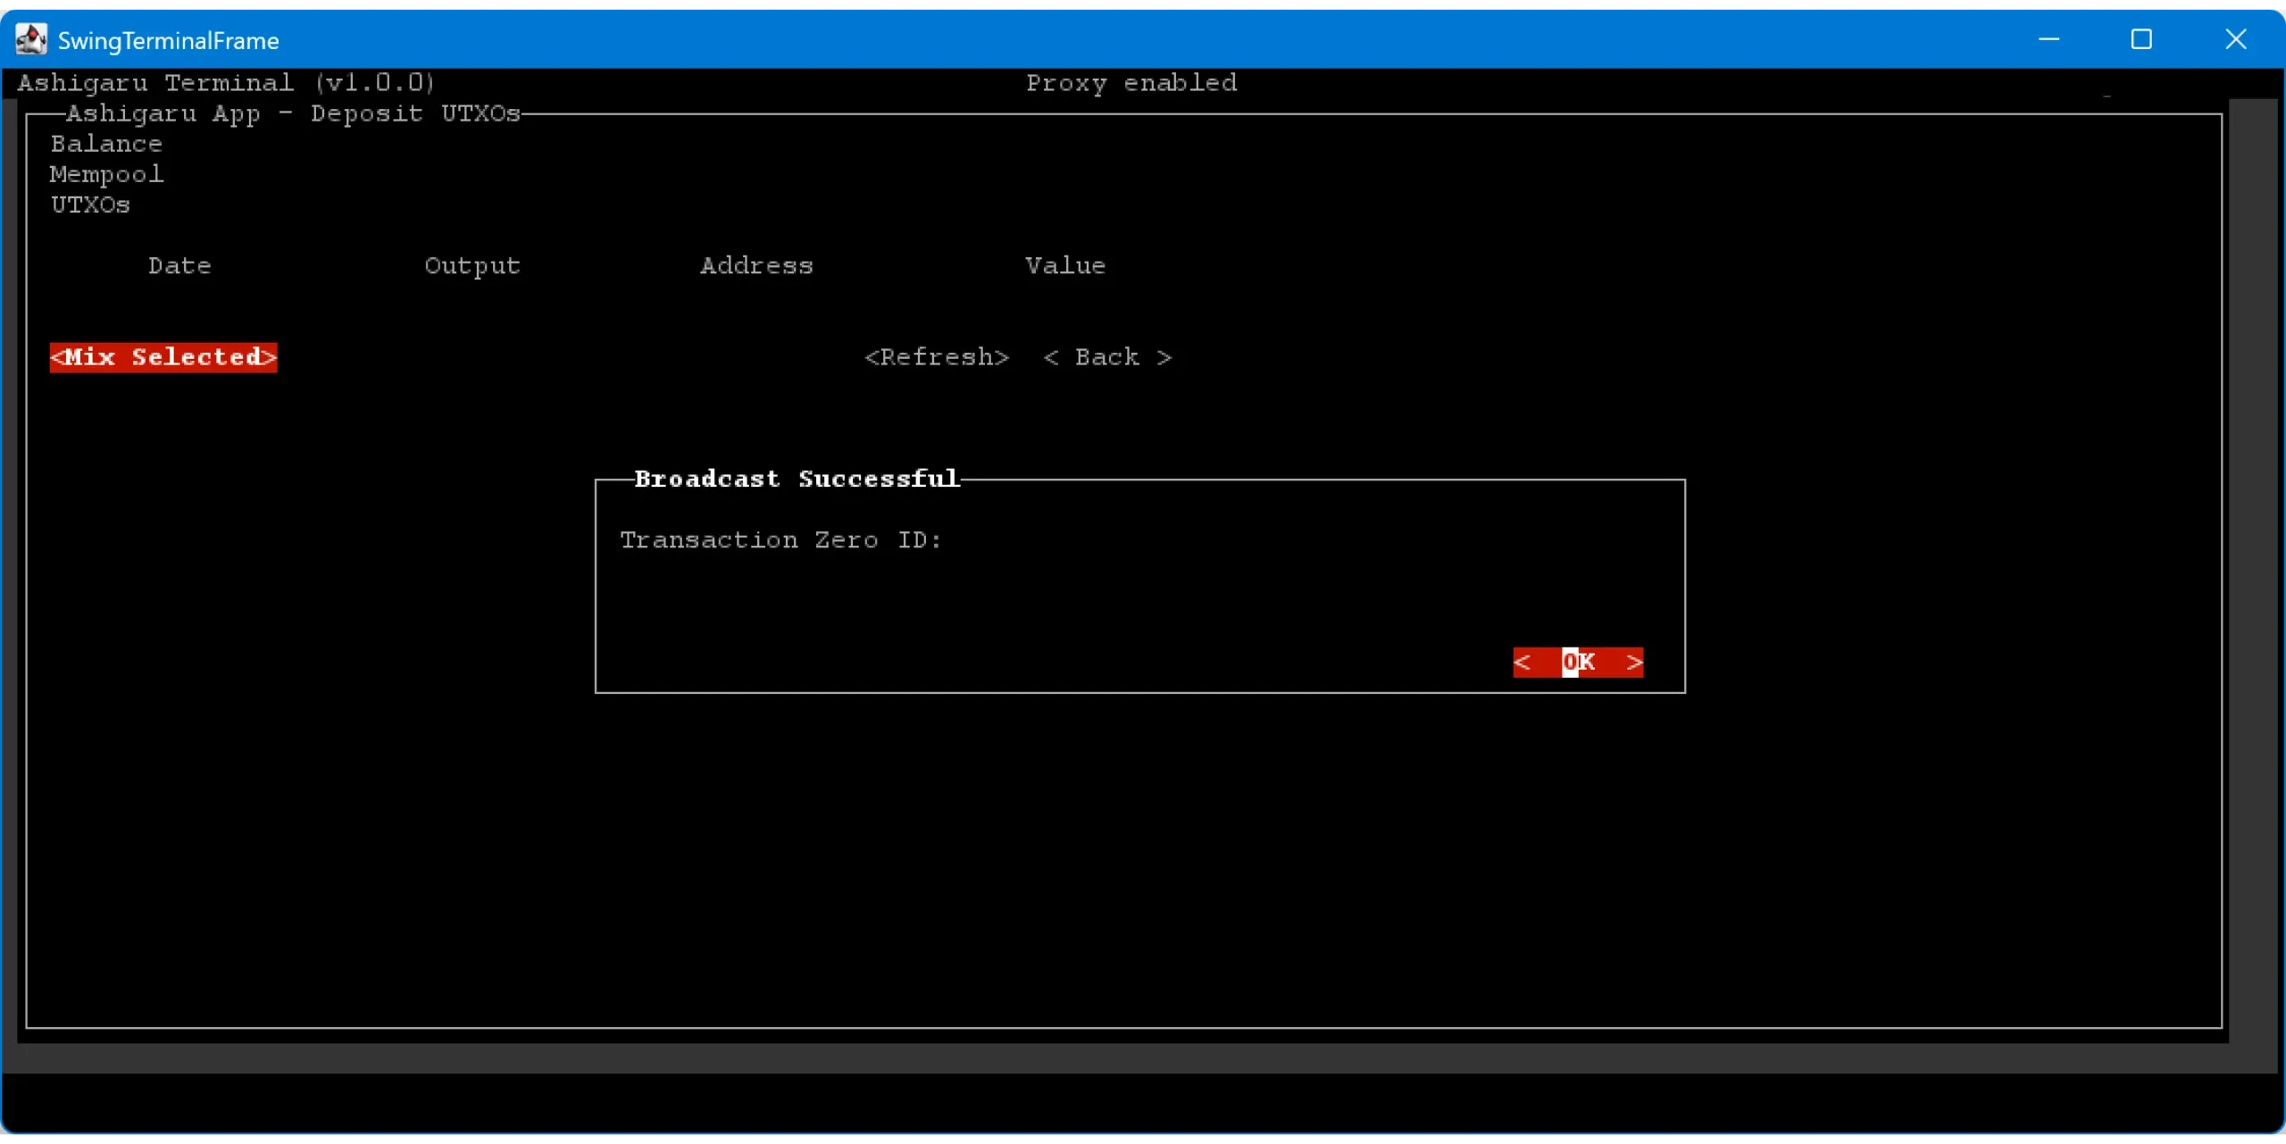
Task: Click the Address column header
Action: pyautogui.click(x=756, y=266)
